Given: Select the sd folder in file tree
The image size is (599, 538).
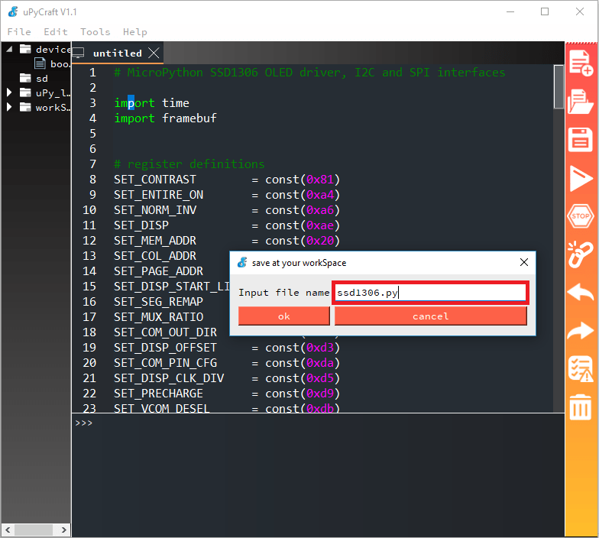Looking at the screenshot, I should tap(41, 78).
